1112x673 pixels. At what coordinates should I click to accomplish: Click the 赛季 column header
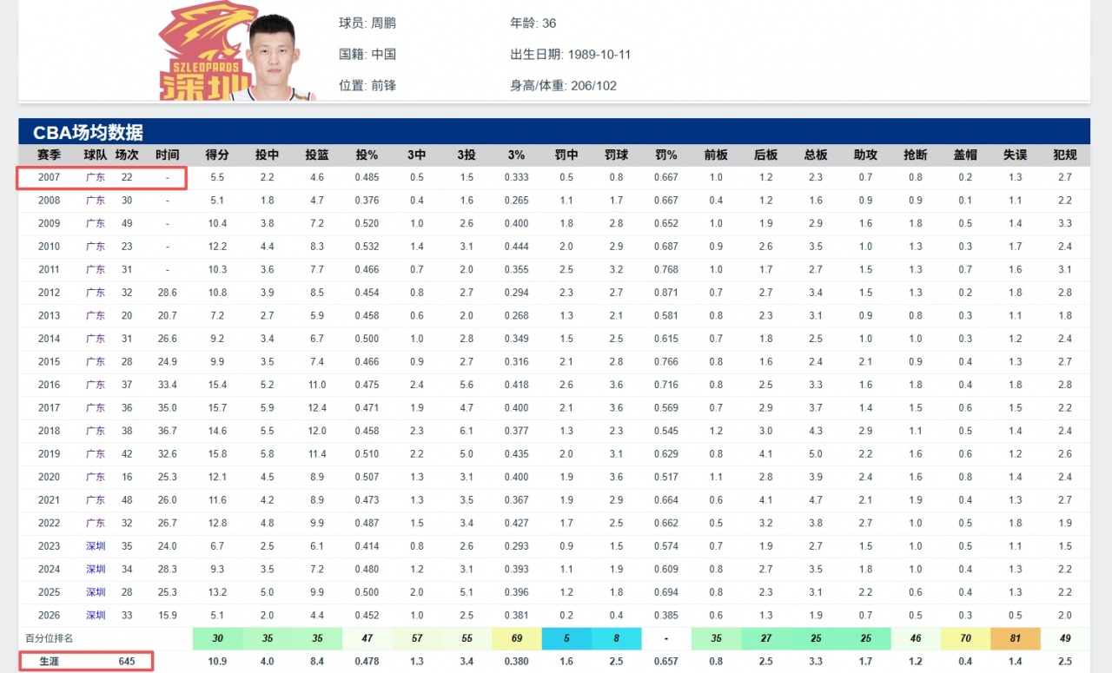point(49,155)
